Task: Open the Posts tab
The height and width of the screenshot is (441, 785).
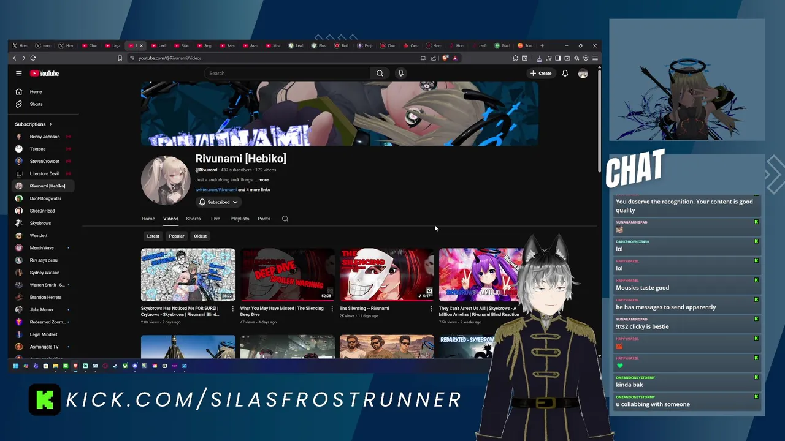Action: [x=264, y=219]
